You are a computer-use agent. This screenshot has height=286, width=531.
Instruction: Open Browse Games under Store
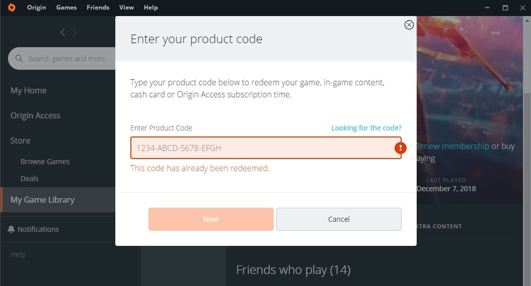45,162
